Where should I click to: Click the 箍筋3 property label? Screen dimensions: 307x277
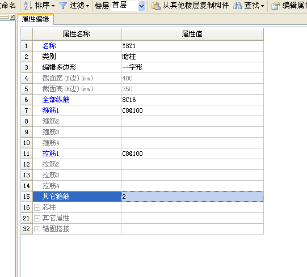[51, 132]
